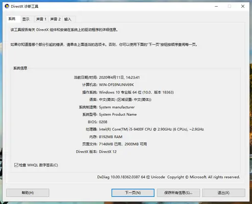This screenshot has height=204, width=252.
Task: Open the 显示 tab
Action: click(x=26, y=19)
